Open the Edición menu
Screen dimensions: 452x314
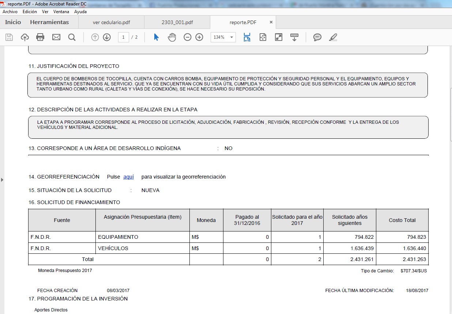tap(30, 12)
